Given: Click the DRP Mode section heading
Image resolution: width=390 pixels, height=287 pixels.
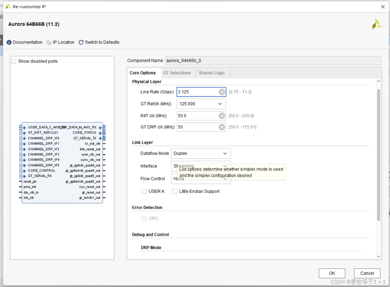Looking at the screenshot, I should tap(151, 248).
